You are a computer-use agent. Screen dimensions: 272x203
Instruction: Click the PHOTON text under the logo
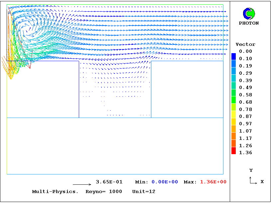pyautogui.click(x=249, y=23)
